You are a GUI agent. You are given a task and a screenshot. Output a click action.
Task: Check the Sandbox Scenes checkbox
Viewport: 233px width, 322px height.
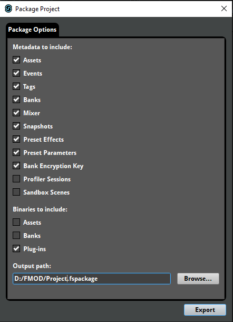[16, 192]
